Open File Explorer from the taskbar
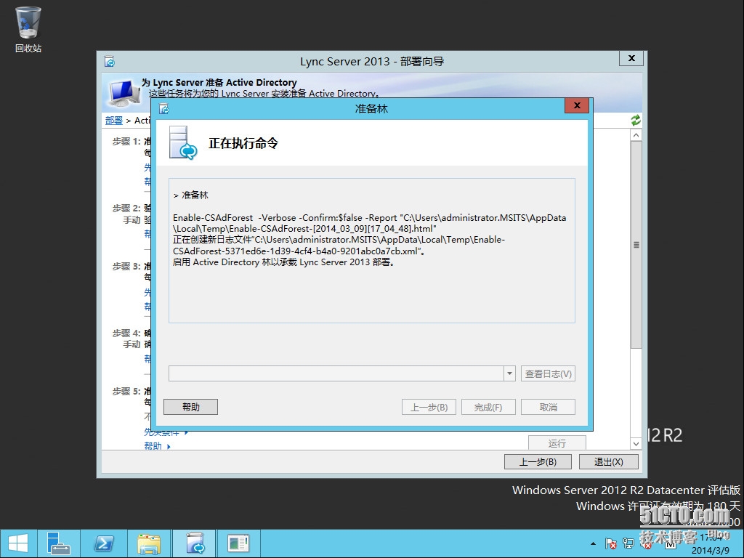744x558 pixels. [148, 543]
